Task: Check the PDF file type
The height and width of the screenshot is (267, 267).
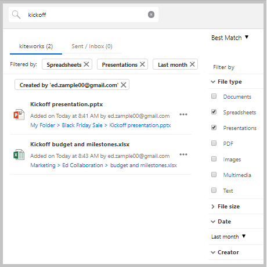Action: (x=214, y=143)
